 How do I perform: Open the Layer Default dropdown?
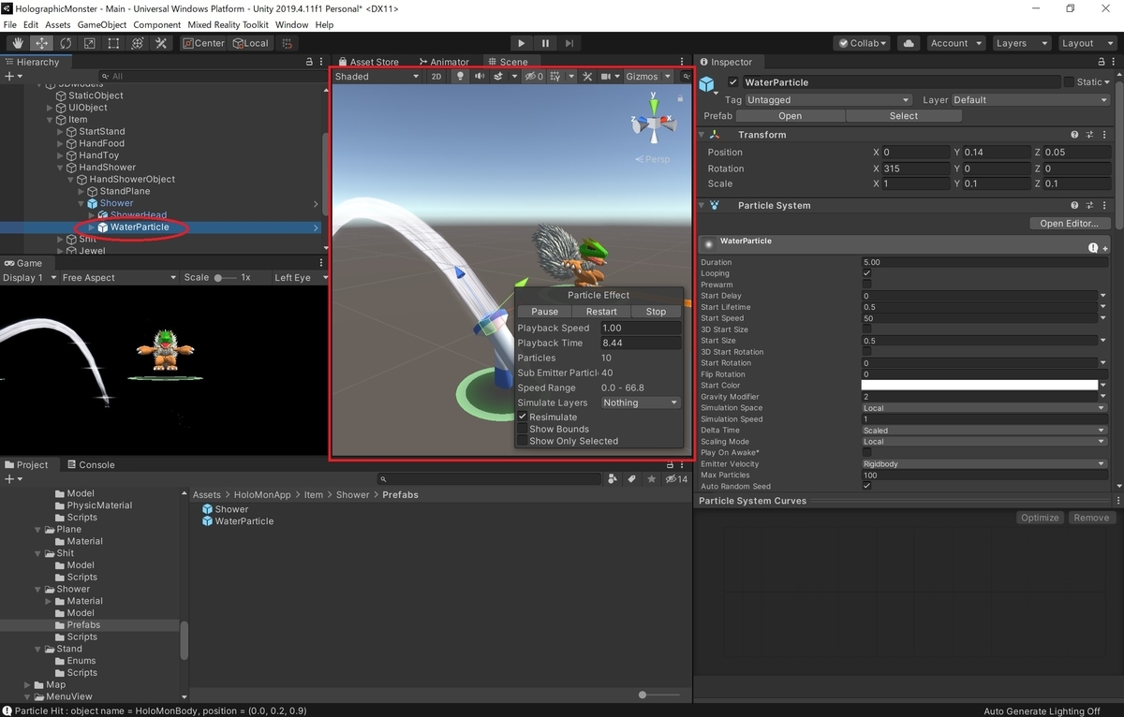(1030, 99)
